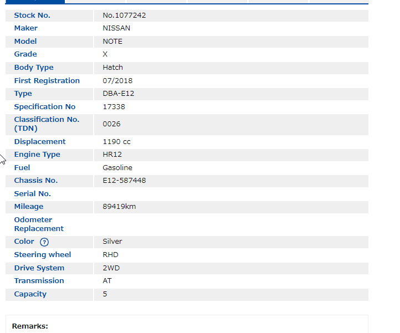
Task: Click the Body Type value Hatch
Action: coord(112,68)
